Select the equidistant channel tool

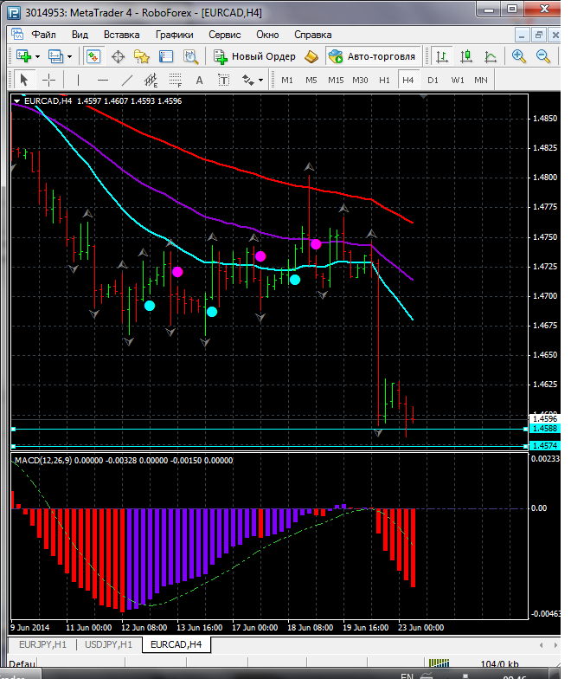[151, 80]
